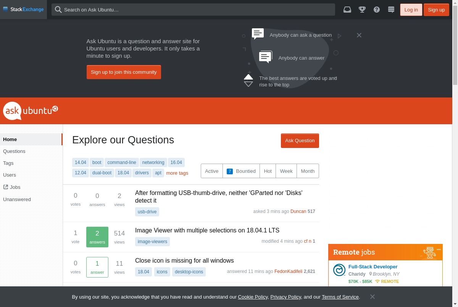Screen dimensions: 458x307
Task: Select the 14.04 tag
Action: point(81,162)
